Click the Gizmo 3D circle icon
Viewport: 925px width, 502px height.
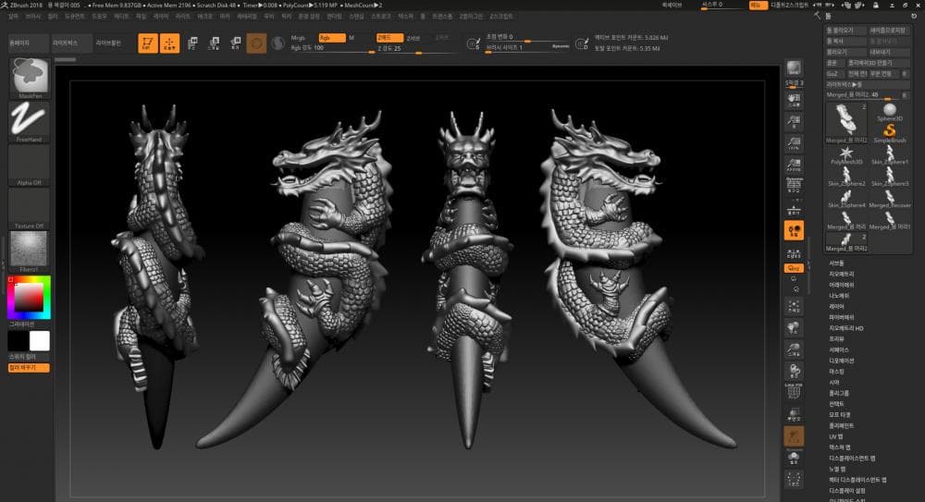[256, 43]
